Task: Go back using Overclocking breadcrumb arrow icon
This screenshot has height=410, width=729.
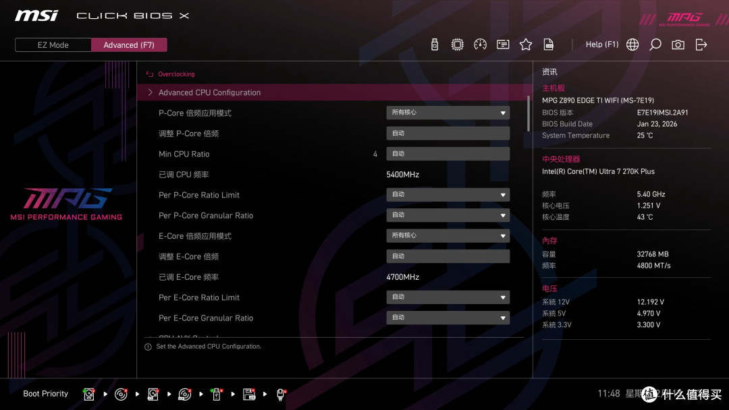Action: coord(150,74)
